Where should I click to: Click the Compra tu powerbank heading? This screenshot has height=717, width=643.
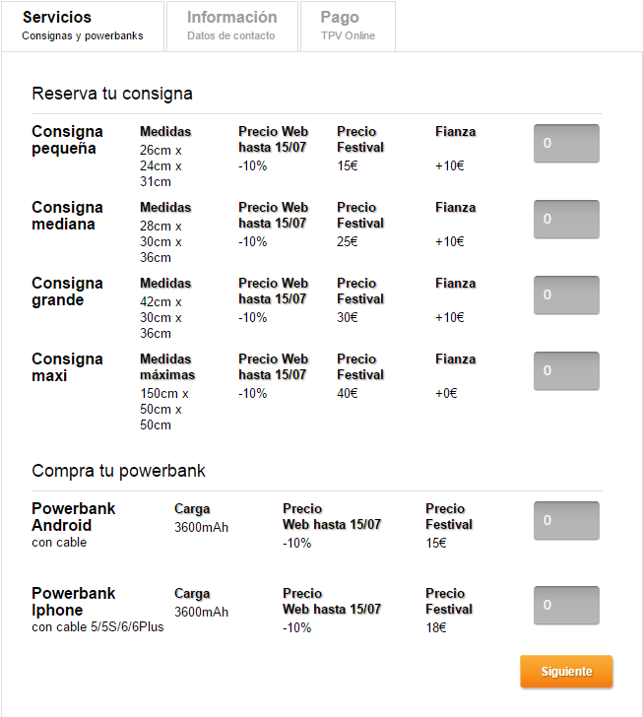[118, 471]
